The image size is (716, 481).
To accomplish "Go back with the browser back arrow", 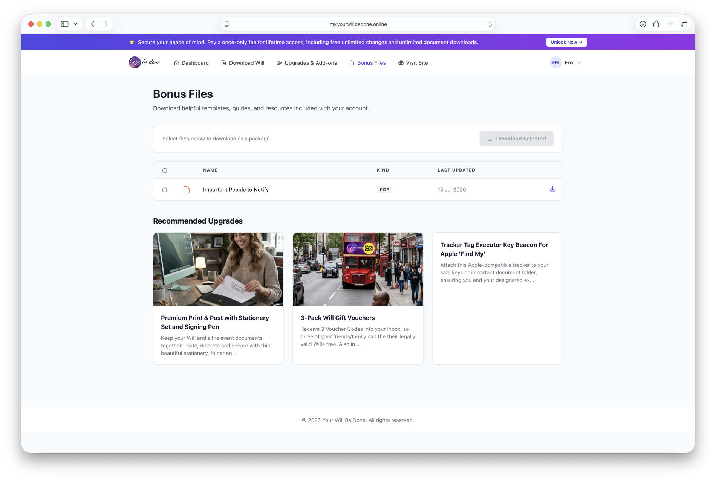I will pyautogui.click(x=93, y=24).
